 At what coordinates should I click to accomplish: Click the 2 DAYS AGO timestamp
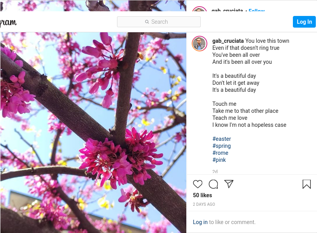pyautogui.click(x=204, y=204)
